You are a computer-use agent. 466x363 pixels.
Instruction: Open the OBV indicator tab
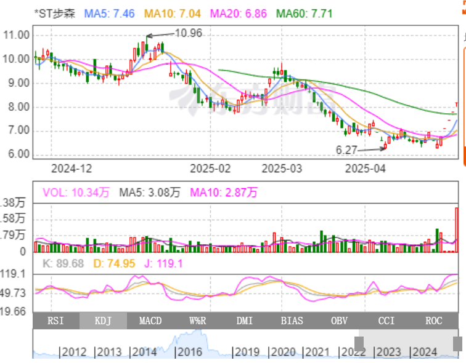[339, 321]
